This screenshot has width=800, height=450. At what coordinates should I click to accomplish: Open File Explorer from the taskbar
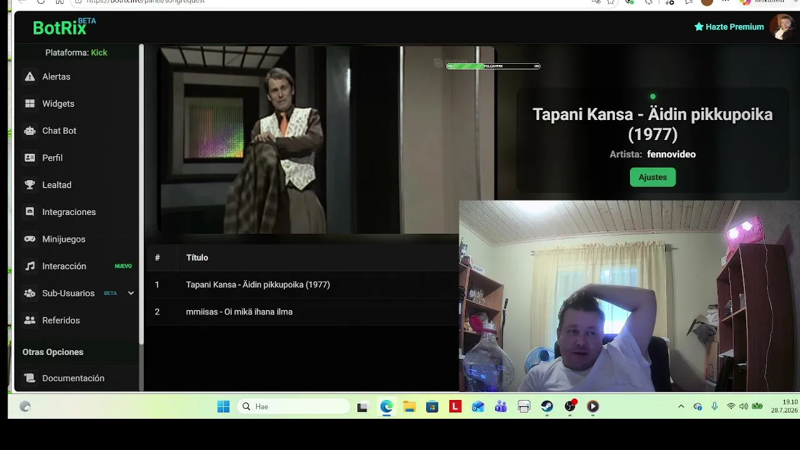[409, 407]
